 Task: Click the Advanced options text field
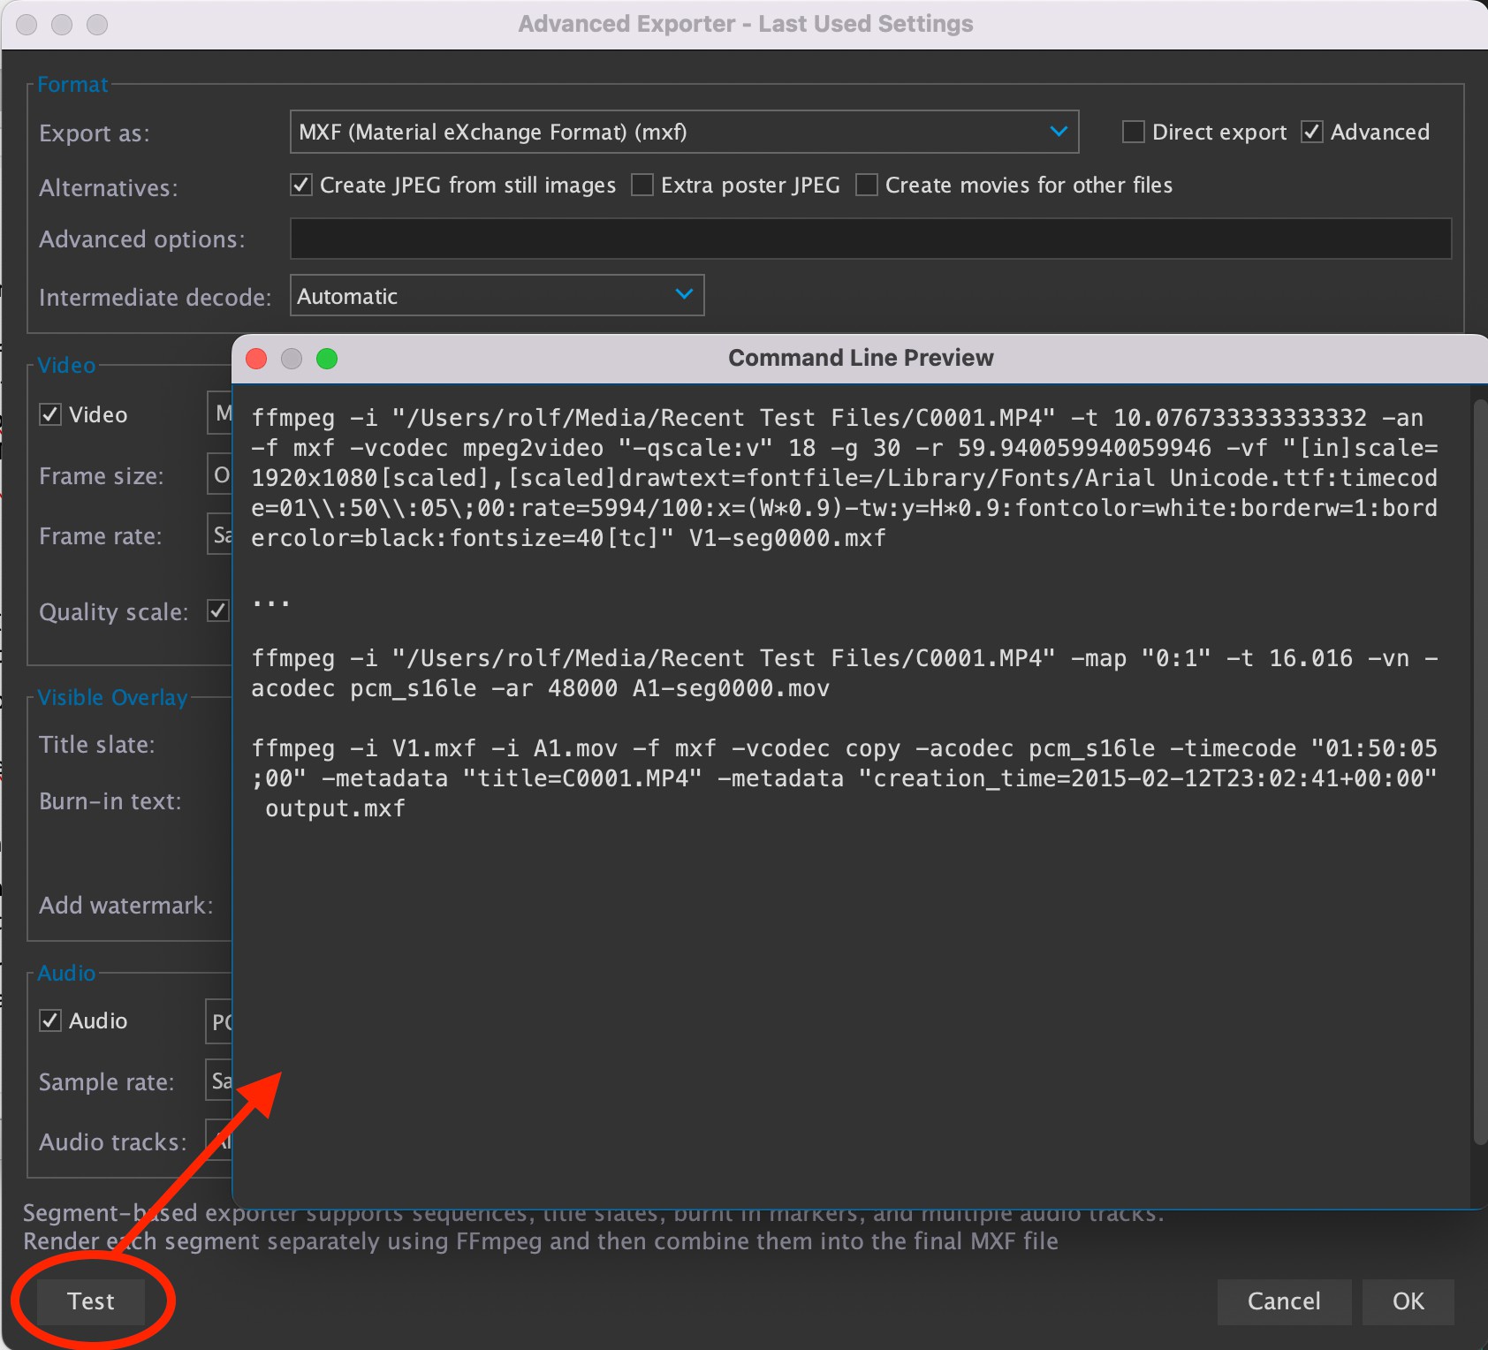click(x=870, y=239)
